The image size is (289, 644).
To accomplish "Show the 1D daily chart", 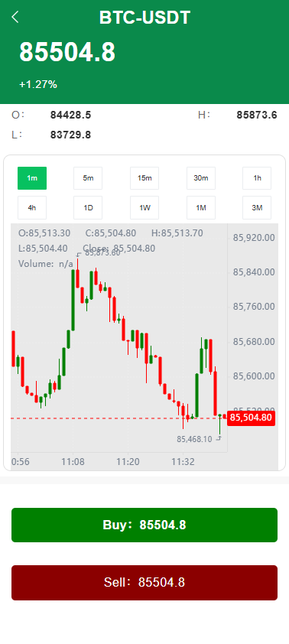I will click(88, 208).
